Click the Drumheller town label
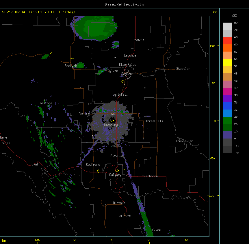The width and height of the screenshot is (249, 244). (184, 141)
